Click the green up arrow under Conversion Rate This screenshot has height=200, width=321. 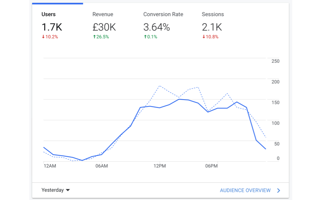(145, 37)
